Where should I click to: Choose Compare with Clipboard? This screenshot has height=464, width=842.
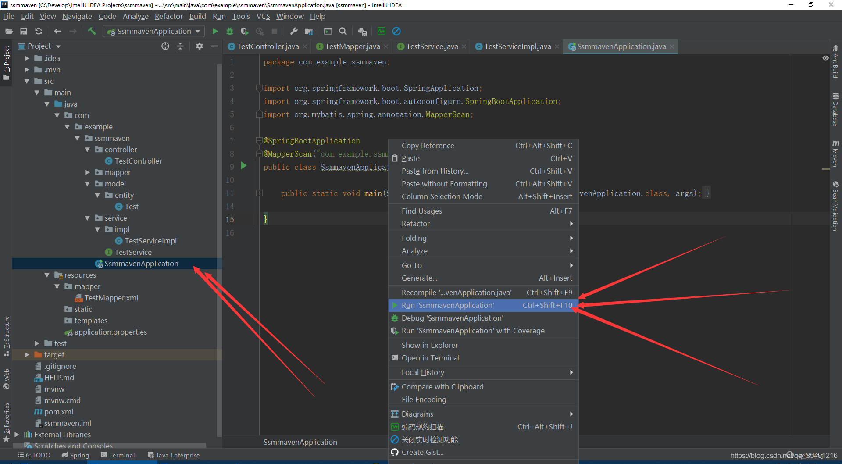483,387
